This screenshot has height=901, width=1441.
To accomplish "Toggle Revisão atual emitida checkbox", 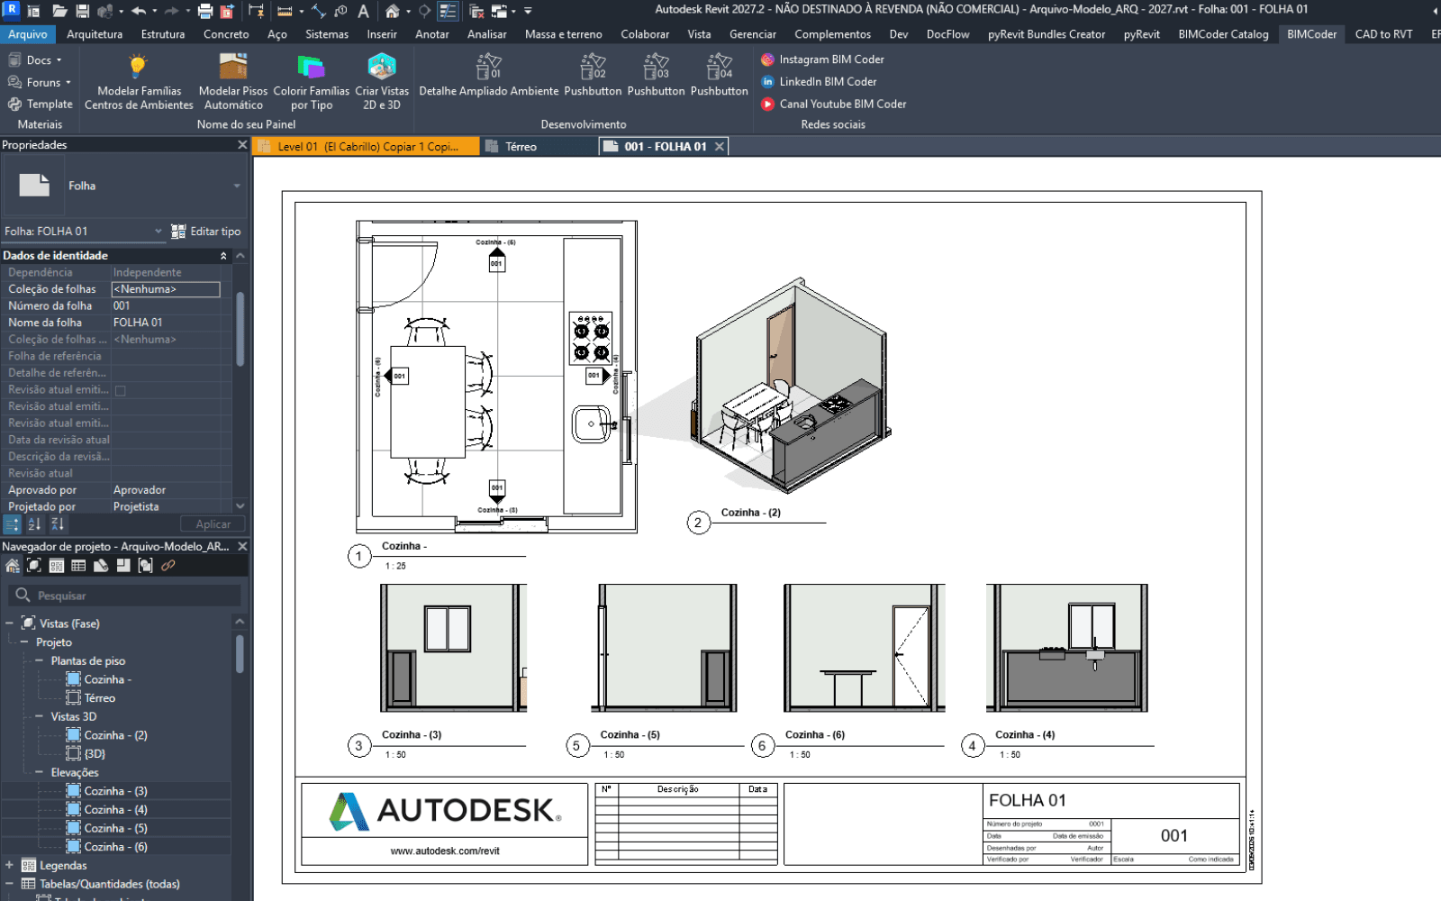I will [120, 390].
